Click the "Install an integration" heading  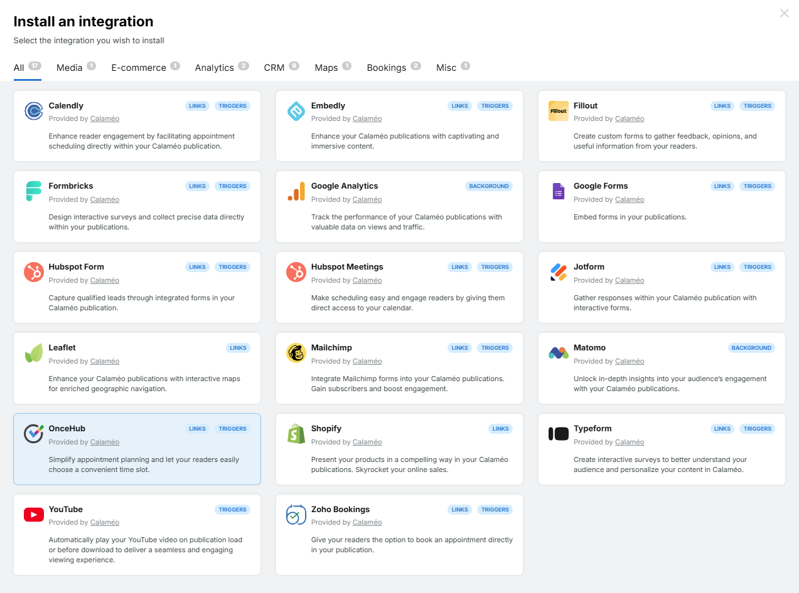coord(83,21)
